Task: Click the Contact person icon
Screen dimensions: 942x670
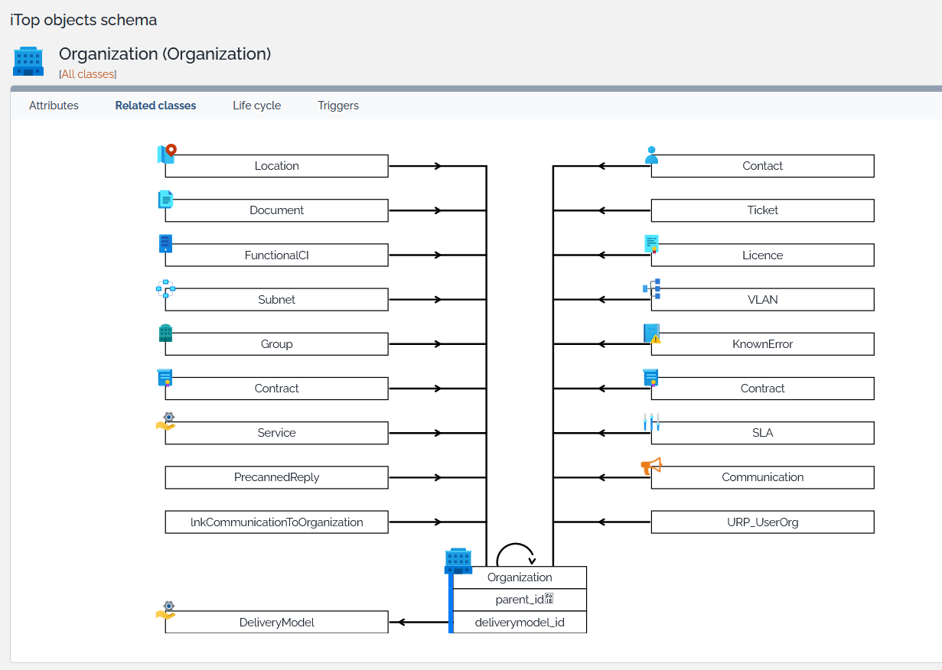Action: (x=651, y=155)
